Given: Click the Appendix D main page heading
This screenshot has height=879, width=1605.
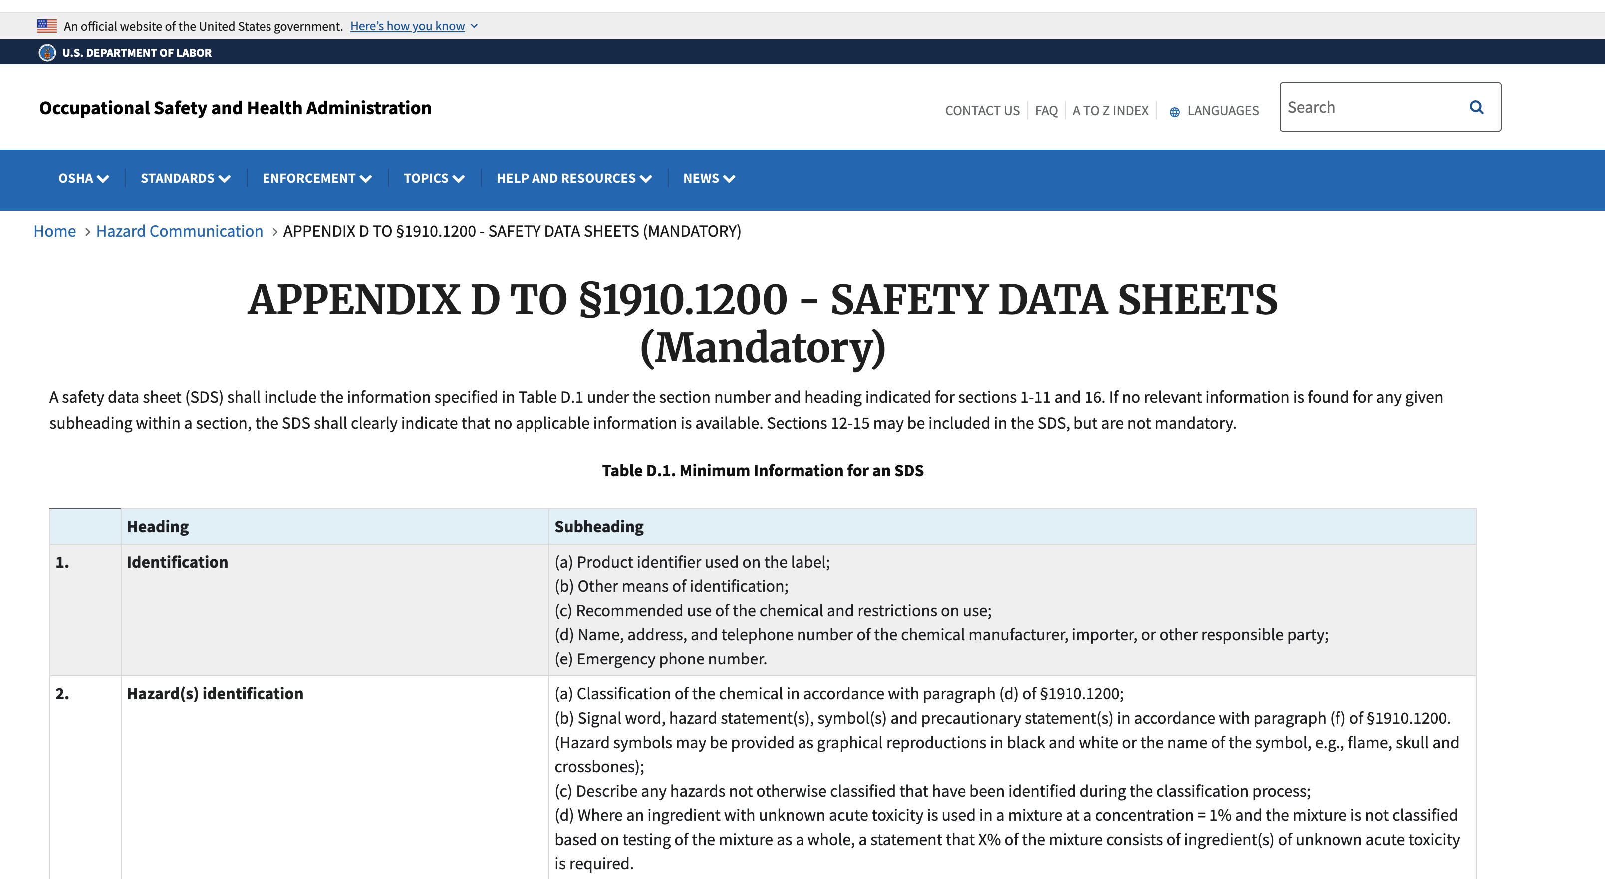Looking at the screenshot, I should pyautogui.click(x=763, y=323).
